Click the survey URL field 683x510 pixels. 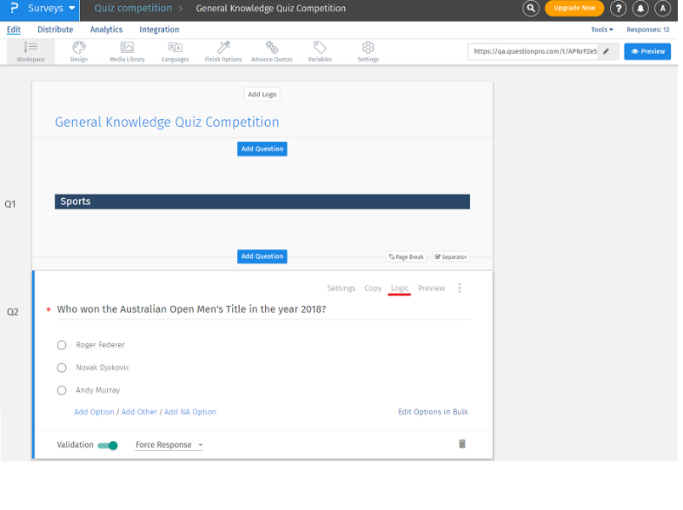(x=535, y=51)
